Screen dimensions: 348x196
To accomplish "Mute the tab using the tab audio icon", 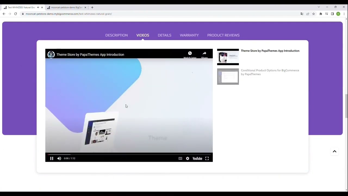I will click(x=38, y=7).
